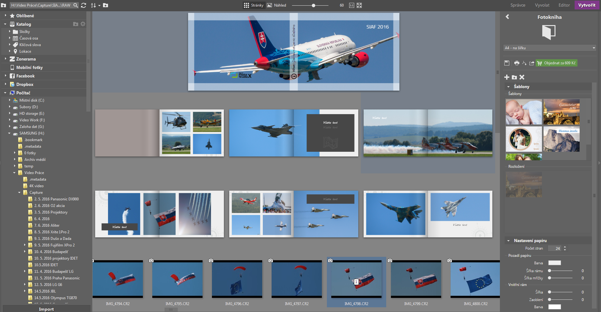This screenshot has height=312, width=601.
Task: Click the Import button
Action: coord(46,309)
